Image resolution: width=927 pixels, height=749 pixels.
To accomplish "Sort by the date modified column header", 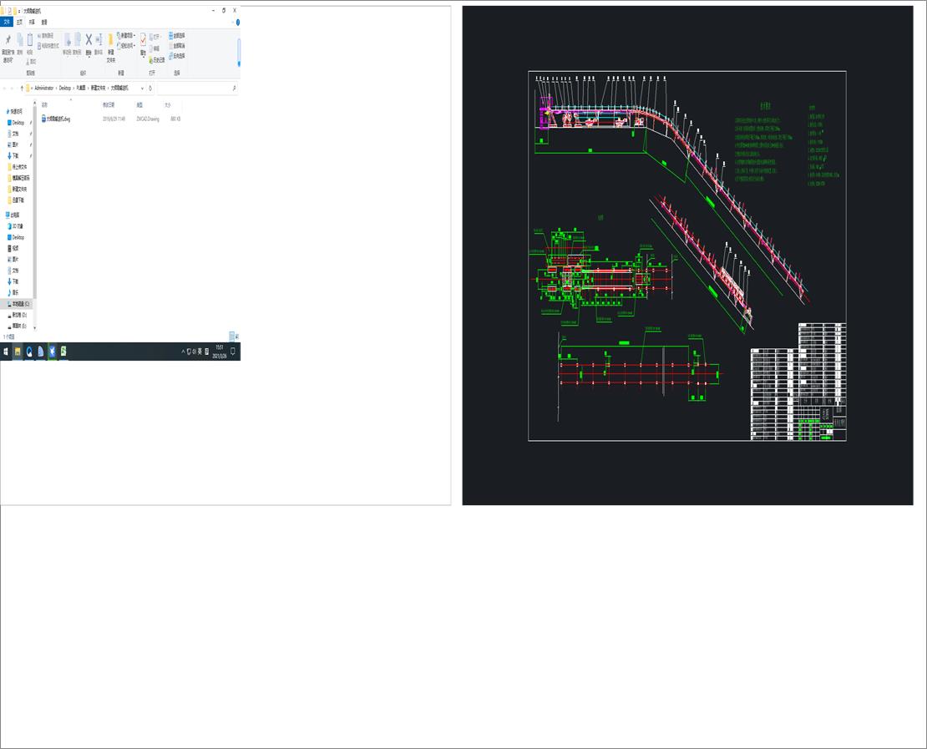I will click(x=109, y=105).
